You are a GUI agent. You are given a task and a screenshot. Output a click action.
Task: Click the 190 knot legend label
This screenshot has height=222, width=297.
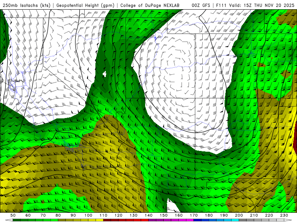click(224, 215)
